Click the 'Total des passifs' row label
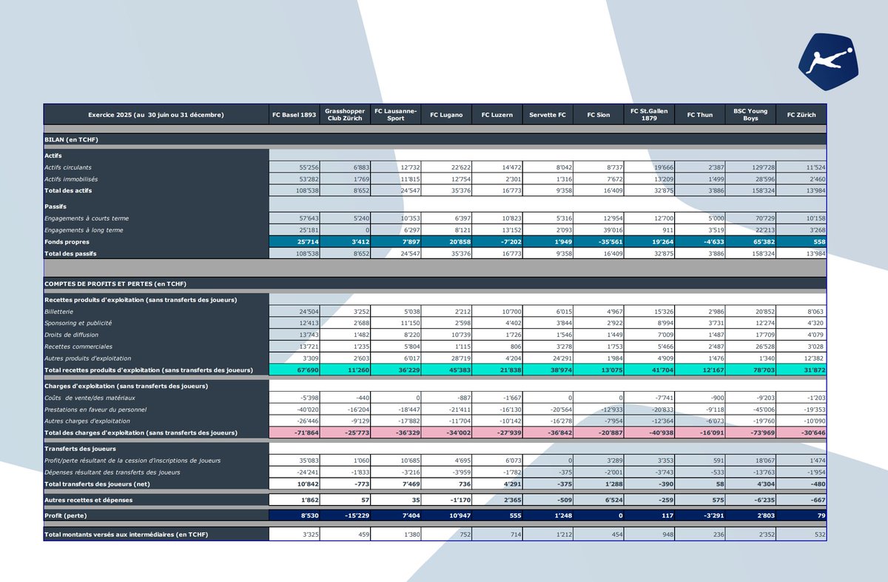This screenshot has height=582, width=888. click(x=70, y=253)
